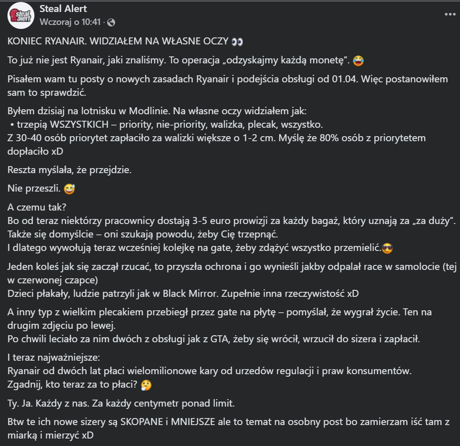Click the thinking emoji after "za to płaci?"
The width and height of the screenshot is (460, 446).
tap(146, 385)
